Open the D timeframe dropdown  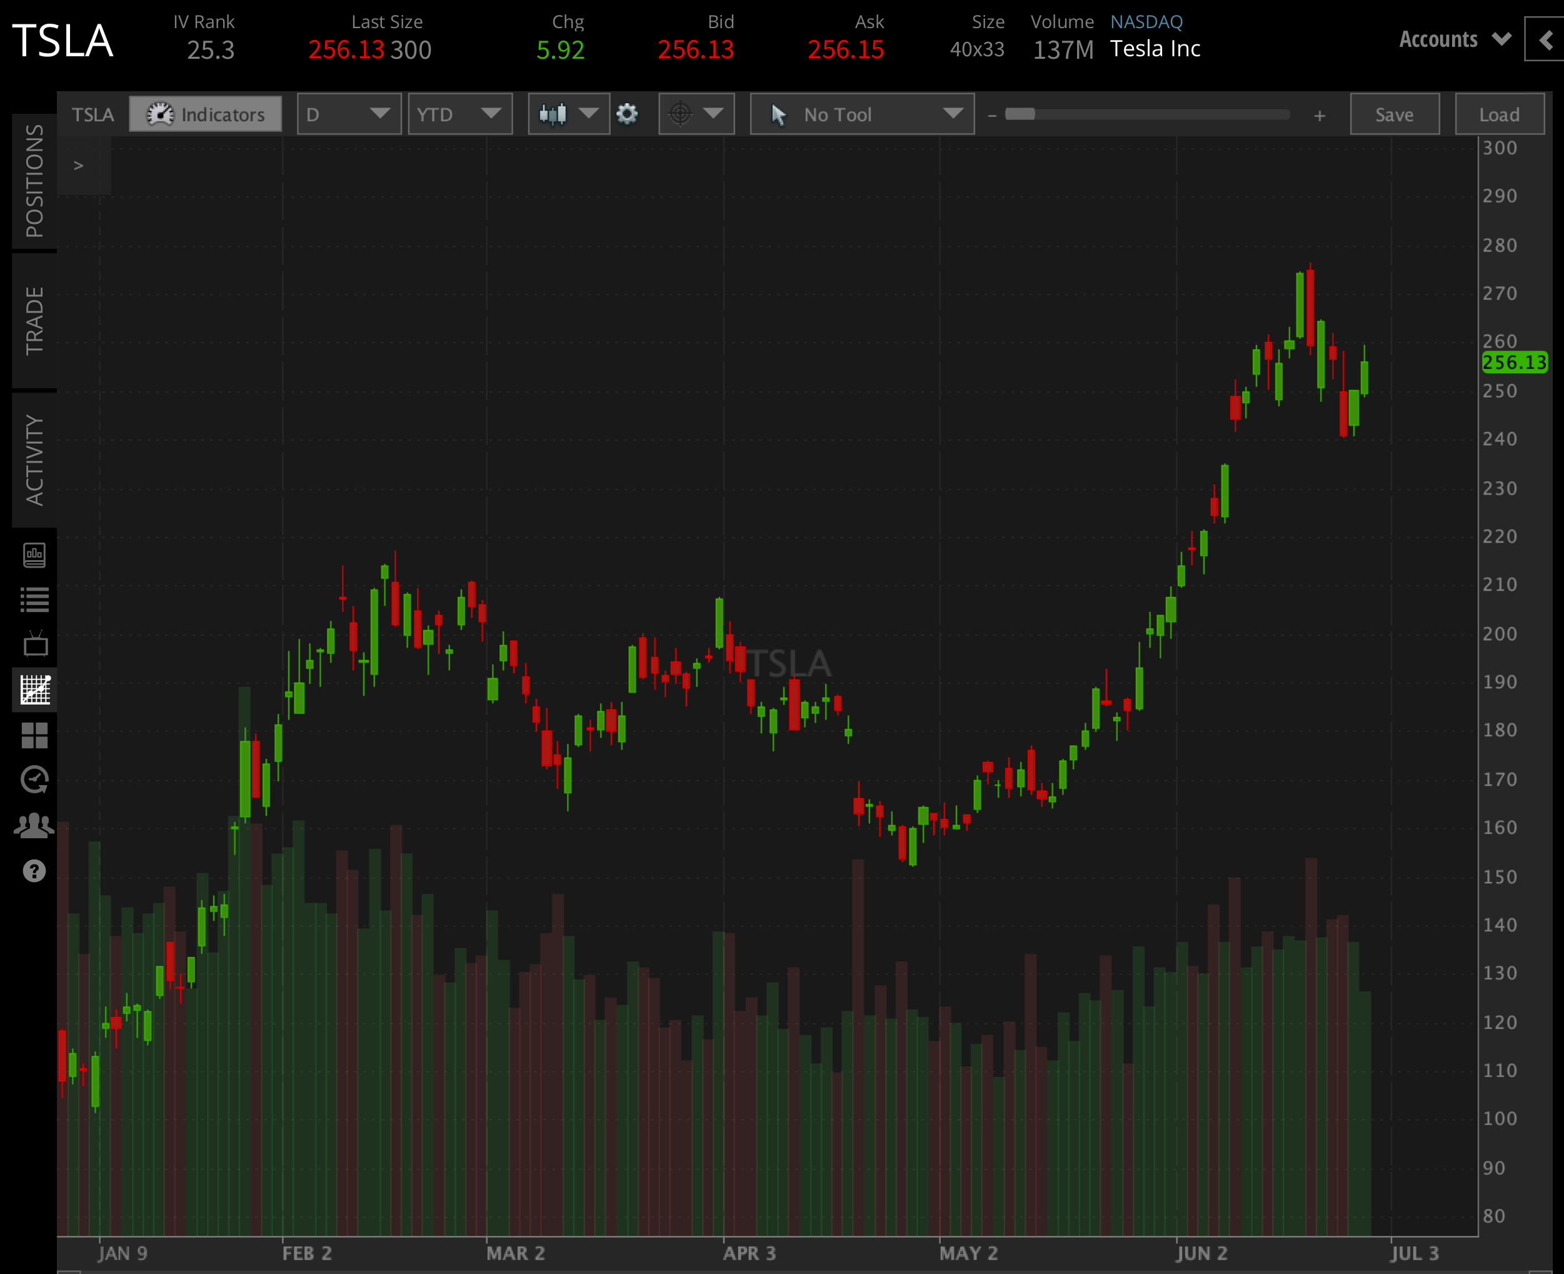coord(349,114)
